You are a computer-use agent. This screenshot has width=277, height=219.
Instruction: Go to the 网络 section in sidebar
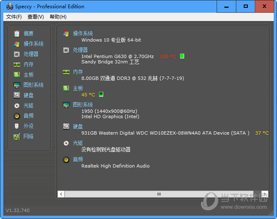(29, 136)
